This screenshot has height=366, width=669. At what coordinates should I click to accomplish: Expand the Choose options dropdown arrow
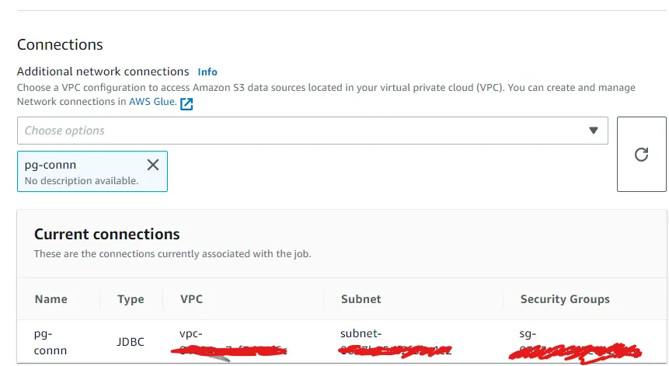click(x=594, y=131)
